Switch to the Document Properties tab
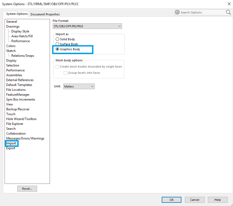 pos(45,14)
